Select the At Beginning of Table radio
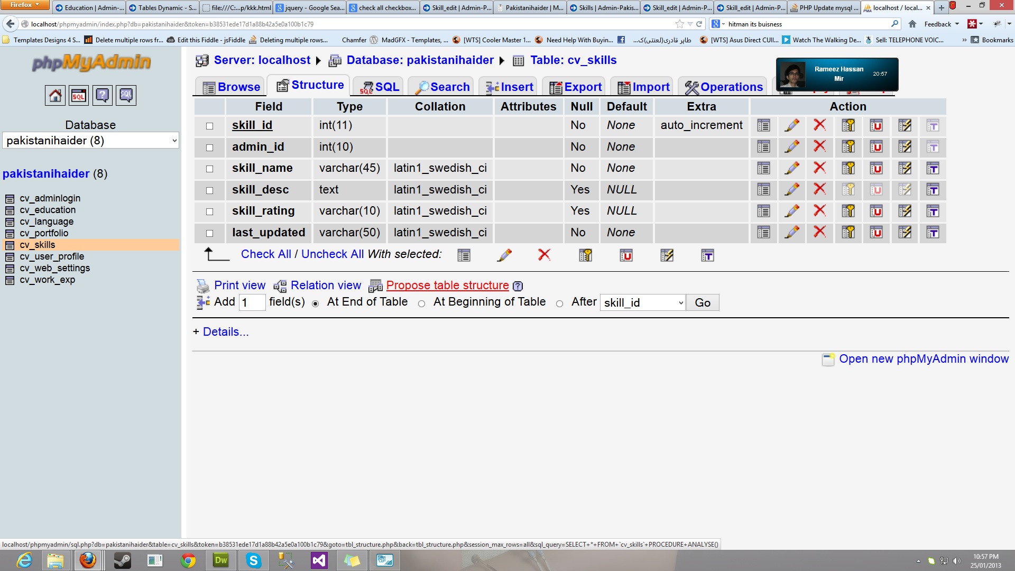This screenshot has width=1015, height=571. (x=421, y=303)
